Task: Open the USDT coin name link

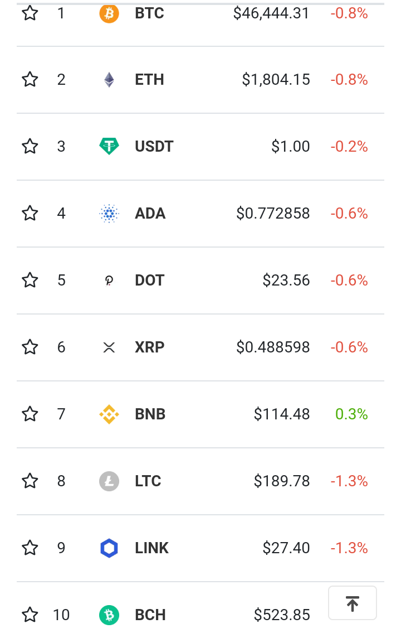Action: (154, 147)
